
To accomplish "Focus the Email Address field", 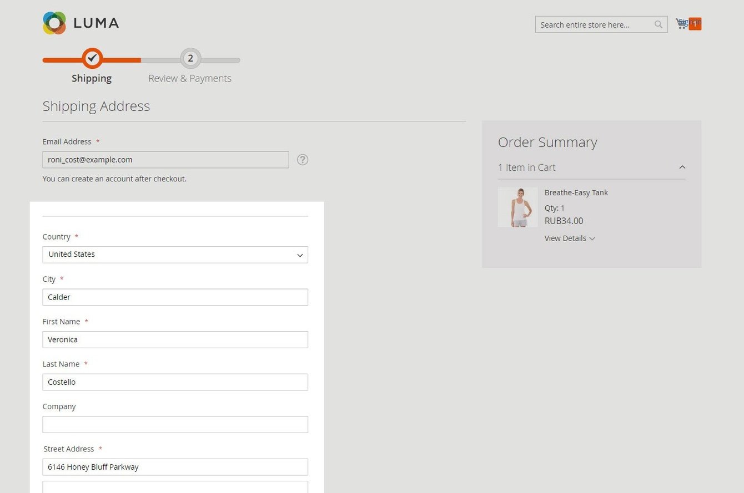I will click(x=165, y=160).
